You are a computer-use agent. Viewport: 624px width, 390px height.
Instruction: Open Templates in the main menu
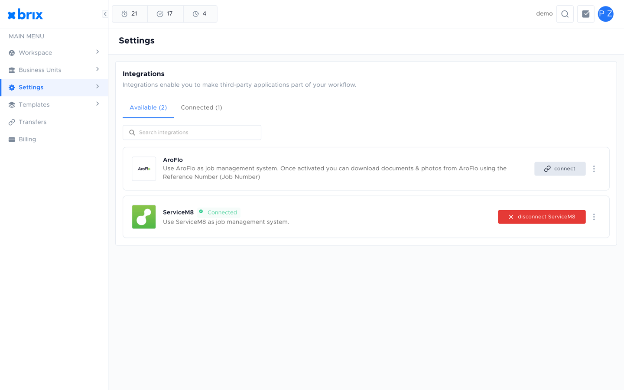point(54,105)
